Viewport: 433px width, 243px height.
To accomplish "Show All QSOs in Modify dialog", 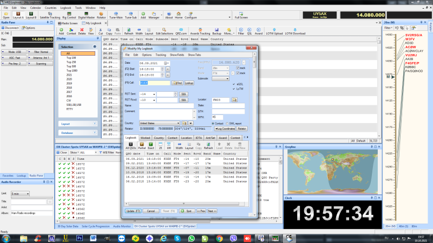I will coord(131,146).
